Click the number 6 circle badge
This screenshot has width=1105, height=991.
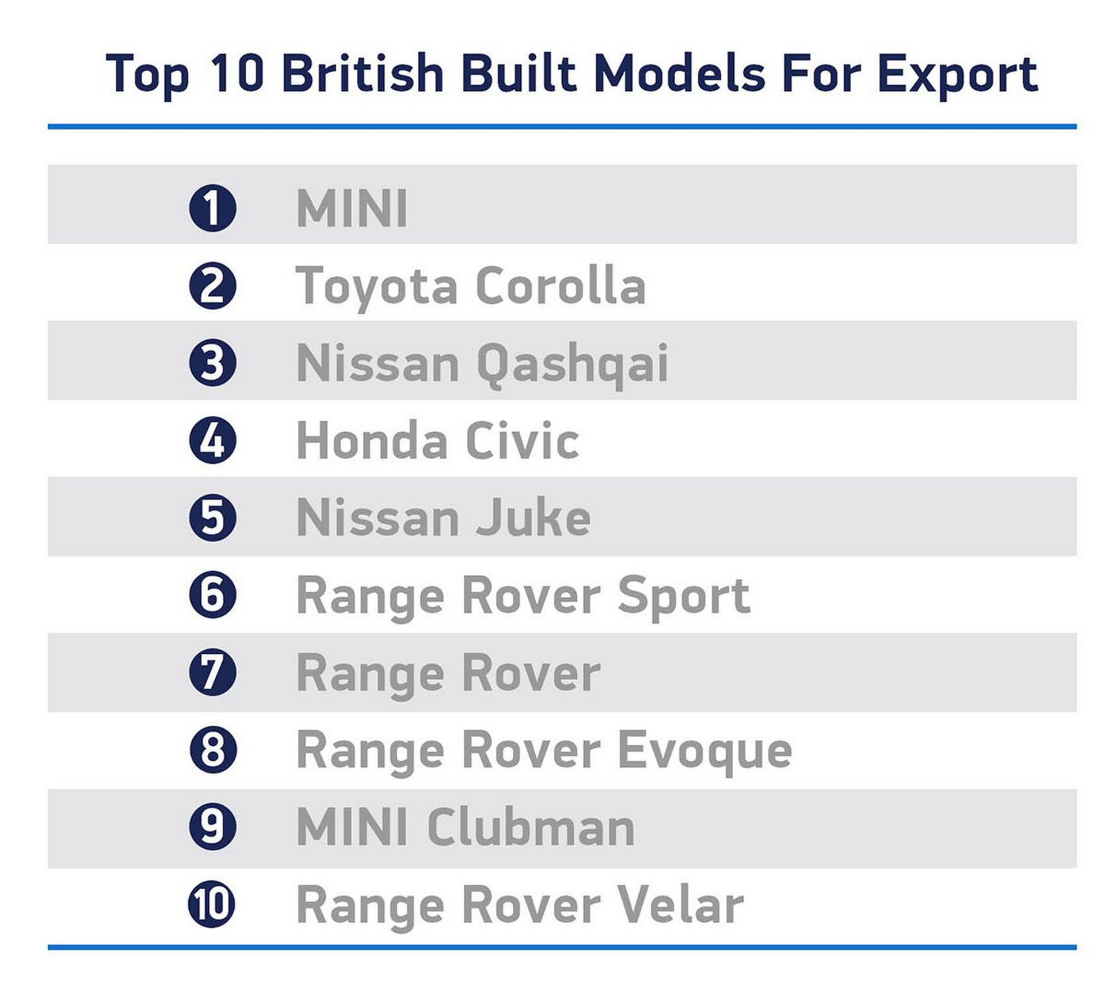[x=212, y=595]
